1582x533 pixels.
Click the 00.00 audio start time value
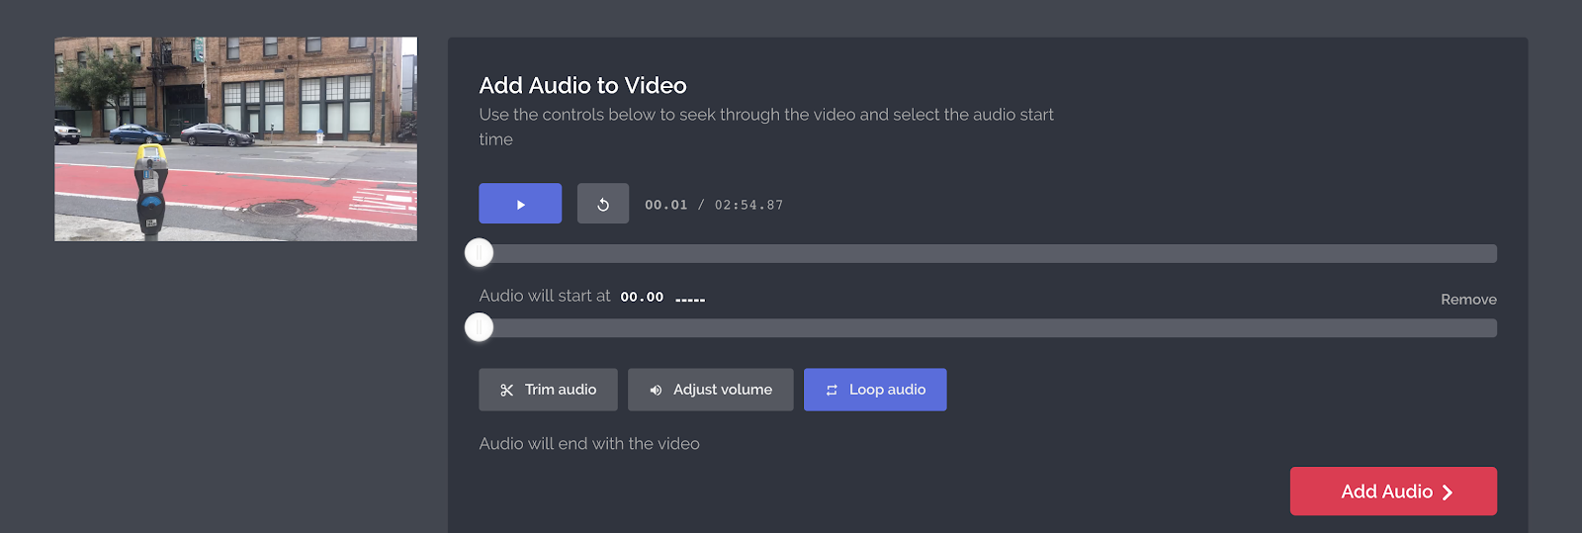click(x=642, y=297)
